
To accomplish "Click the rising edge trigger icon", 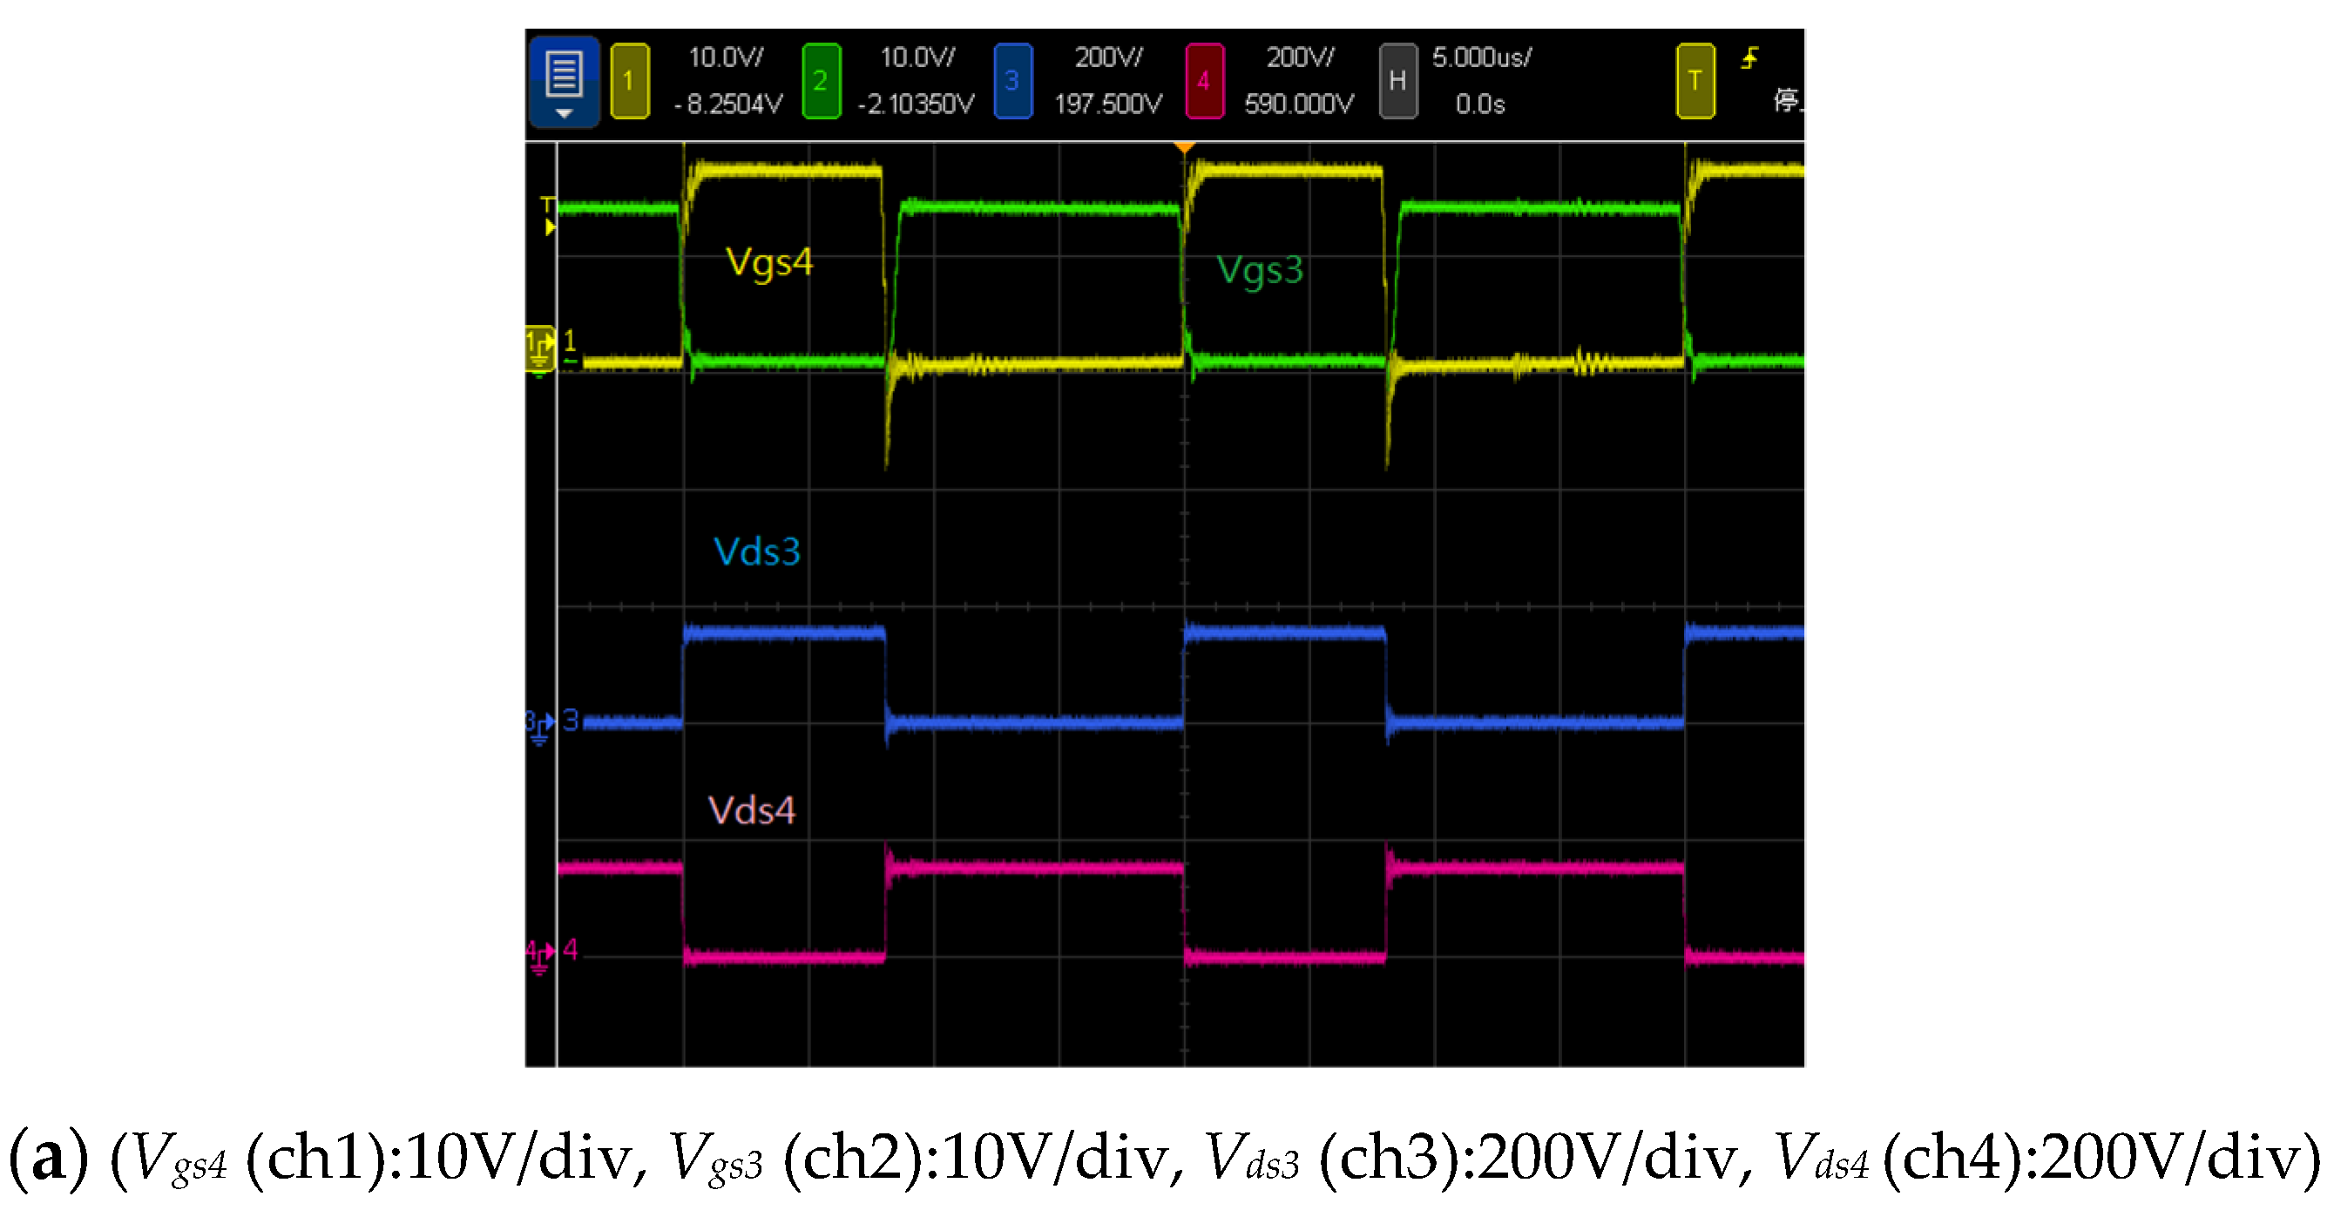I will (x=1749, y=59).
